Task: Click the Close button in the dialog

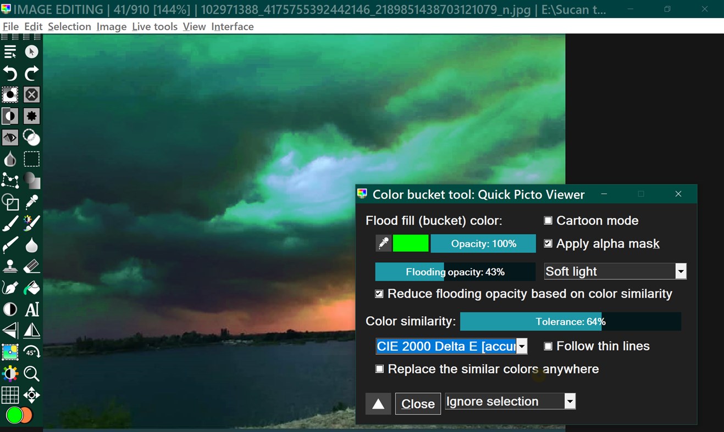Action: [x=417, y=403]
